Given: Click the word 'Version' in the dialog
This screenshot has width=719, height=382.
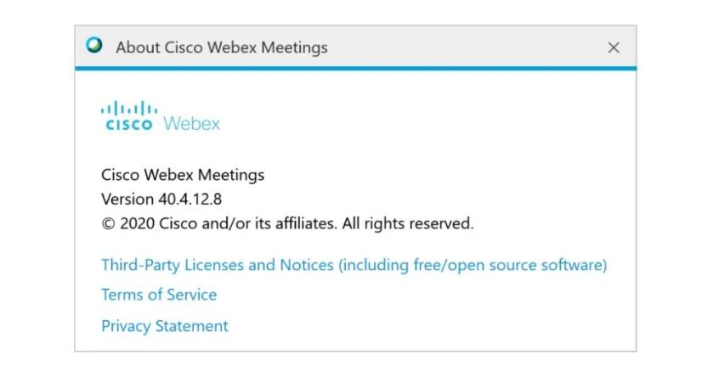Looking at the screenshot, I should [x=125, y=199].
